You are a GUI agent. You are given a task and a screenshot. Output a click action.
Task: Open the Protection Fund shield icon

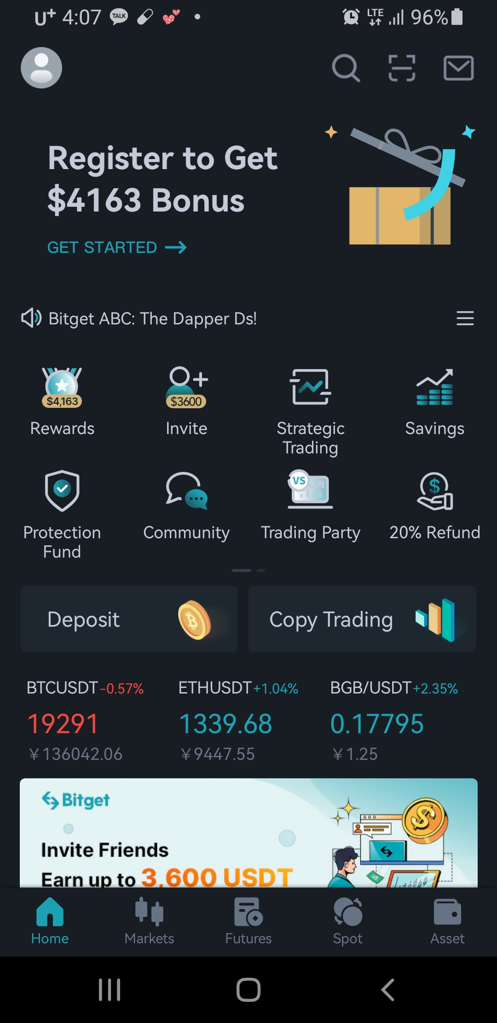click(62, 491)
